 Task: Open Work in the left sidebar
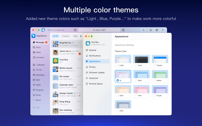40,52
